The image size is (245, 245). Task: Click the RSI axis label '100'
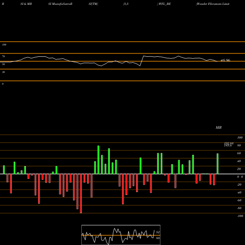4,45
